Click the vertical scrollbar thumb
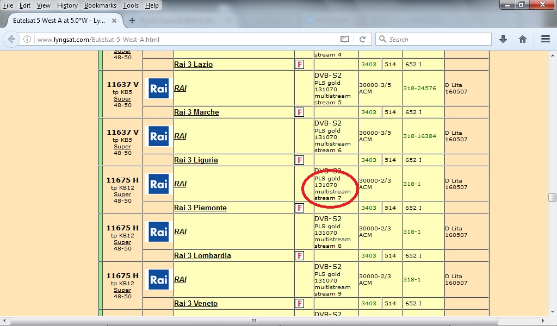This screenshot has height=326, width=557. [552, 197]
